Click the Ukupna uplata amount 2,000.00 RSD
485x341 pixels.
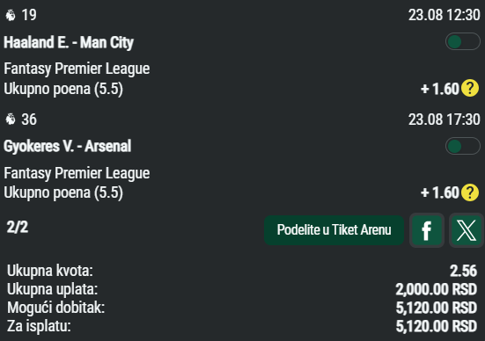tap(436, 289)
